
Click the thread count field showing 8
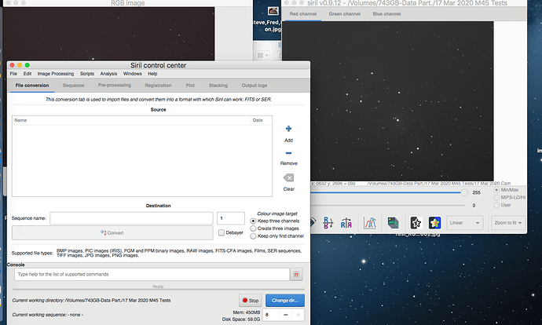tap(271, 315)
